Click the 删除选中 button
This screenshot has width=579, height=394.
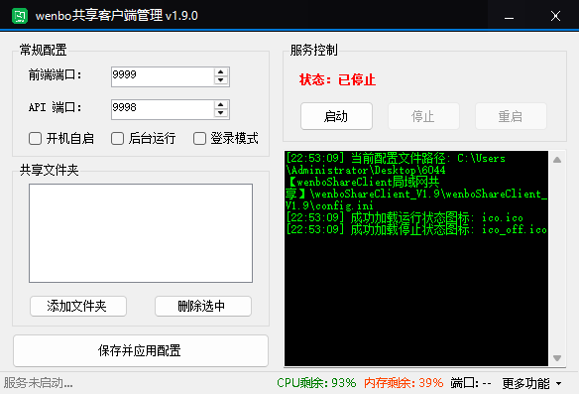[203, 306]
